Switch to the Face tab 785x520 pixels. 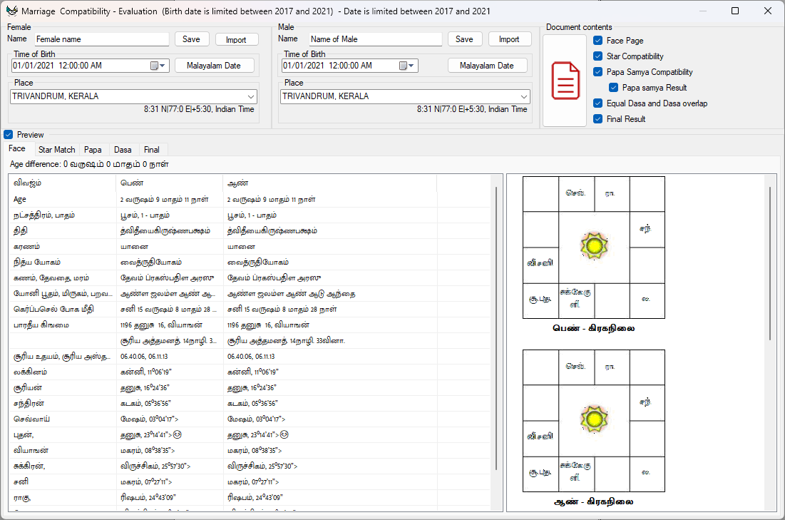point(17,149)
